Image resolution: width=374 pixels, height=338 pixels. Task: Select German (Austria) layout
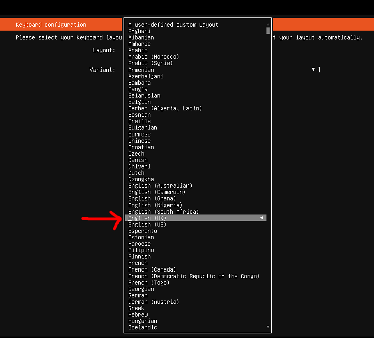point(153,302)
